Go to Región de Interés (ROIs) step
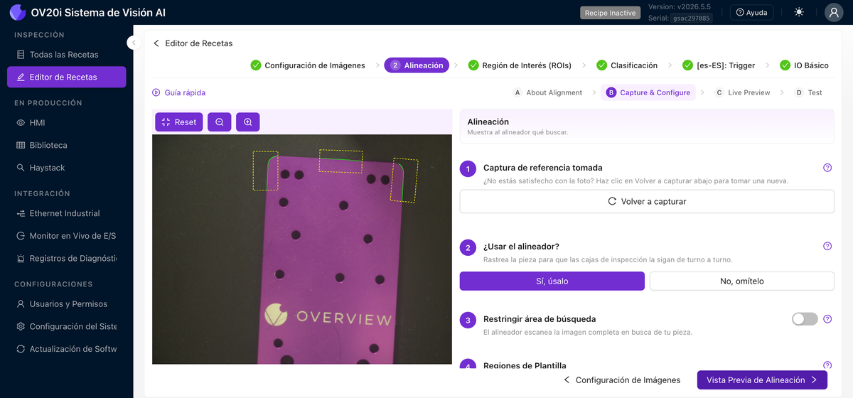853x398 pixels. pyautogui.click(x=520, y=65)
